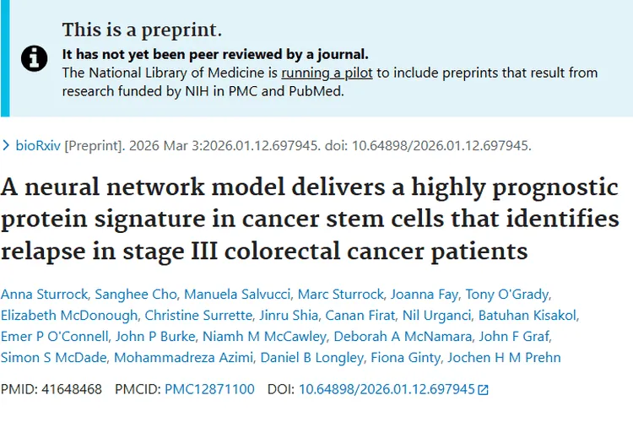View author Simon S McDade
The image size is (633, 422).
click(54, 358)
